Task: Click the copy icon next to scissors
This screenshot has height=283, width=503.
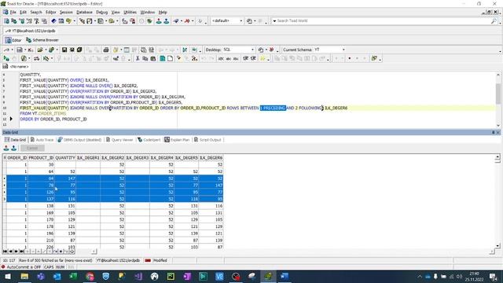Action: [x=145, y=58]
